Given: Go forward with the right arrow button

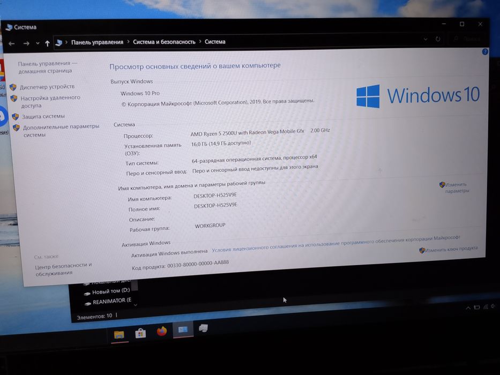Looking at the screenshot, I should pyautogui.click(x=26, y=43).
